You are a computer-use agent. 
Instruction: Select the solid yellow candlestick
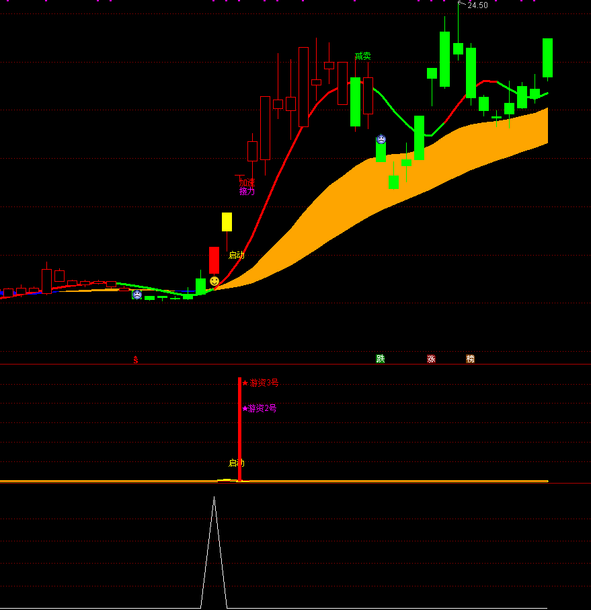coord(227,222)
